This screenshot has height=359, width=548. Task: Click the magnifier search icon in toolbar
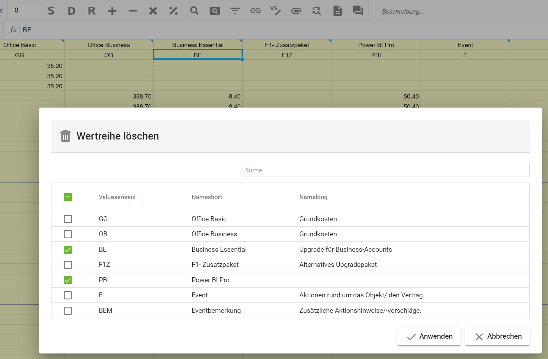click(x=194, y=11)
